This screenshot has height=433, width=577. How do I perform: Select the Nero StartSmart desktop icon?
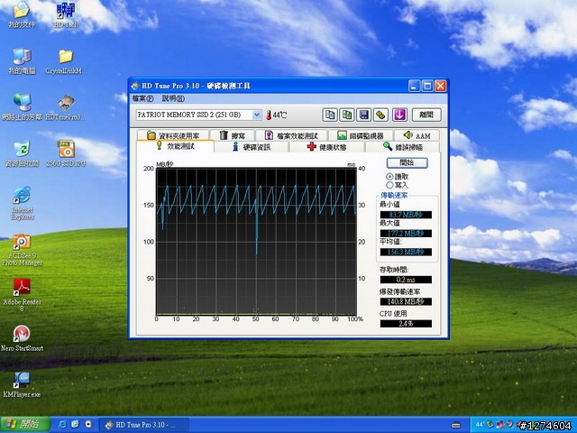click(22, 338)
